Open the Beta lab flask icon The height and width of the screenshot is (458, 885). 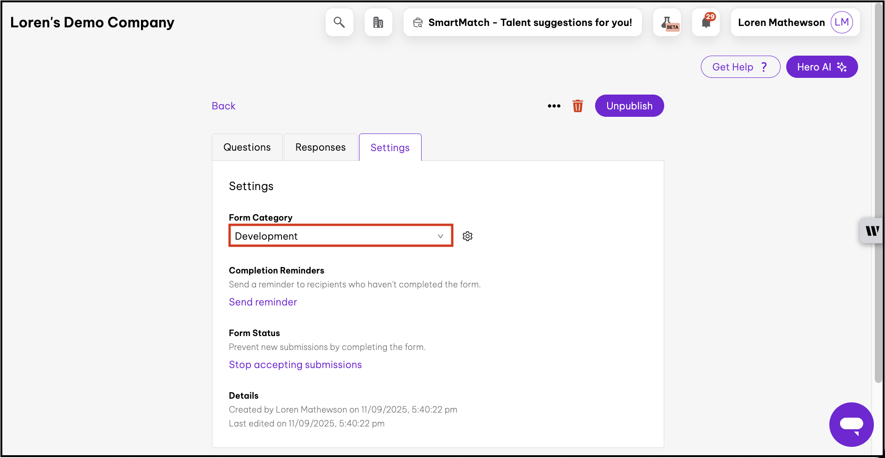667,22
